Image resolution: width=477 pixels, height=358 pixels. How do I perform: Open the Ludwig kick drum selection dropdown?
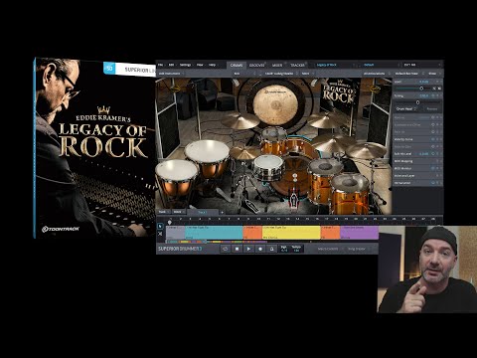coord(280,74)
